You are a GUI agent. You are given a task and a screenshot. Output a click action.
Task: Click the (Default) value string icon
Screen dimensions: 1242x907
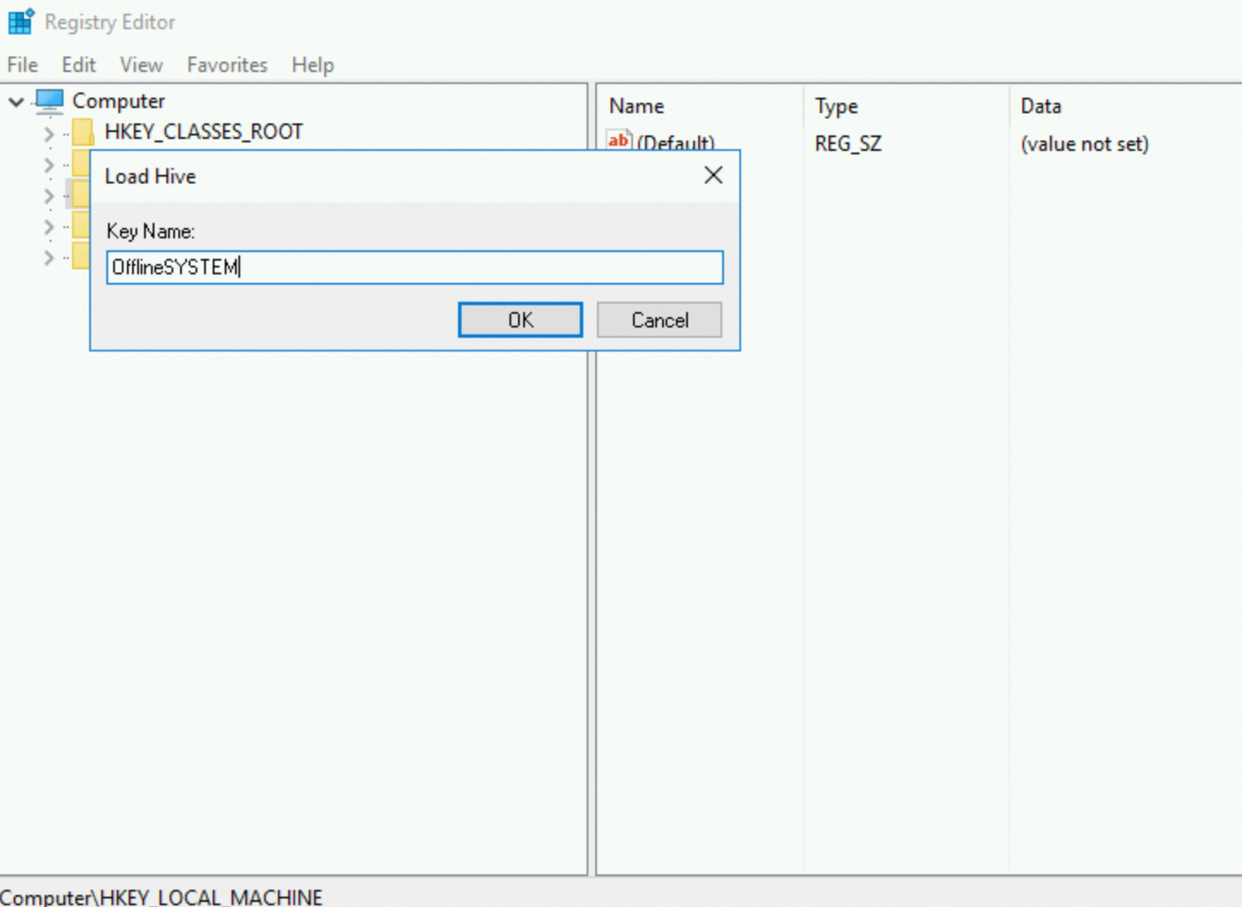[x=618, y=141]
